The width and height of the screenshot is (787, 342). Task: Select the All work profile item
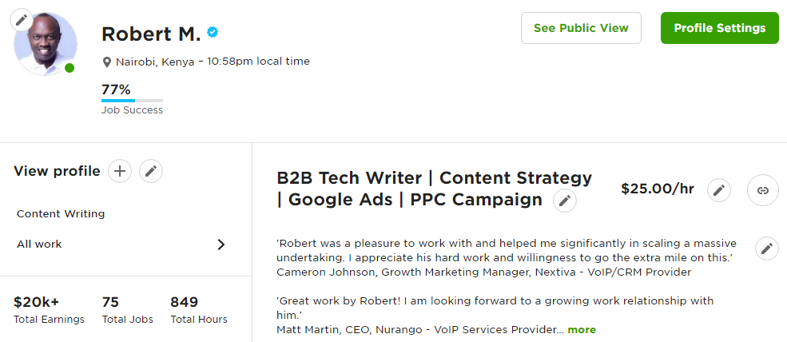click(39, 245)
